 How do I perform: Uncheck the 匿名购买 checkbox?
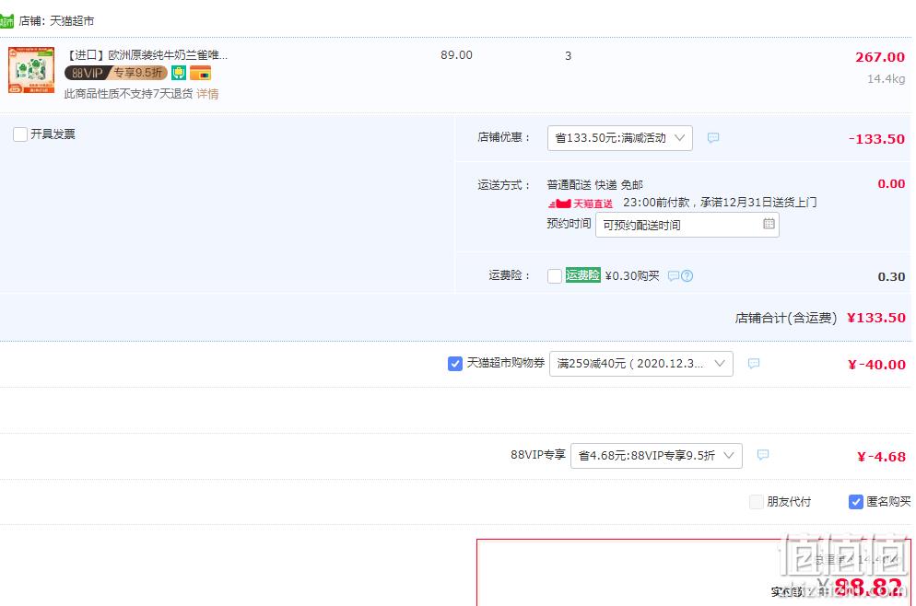[855, 502]
